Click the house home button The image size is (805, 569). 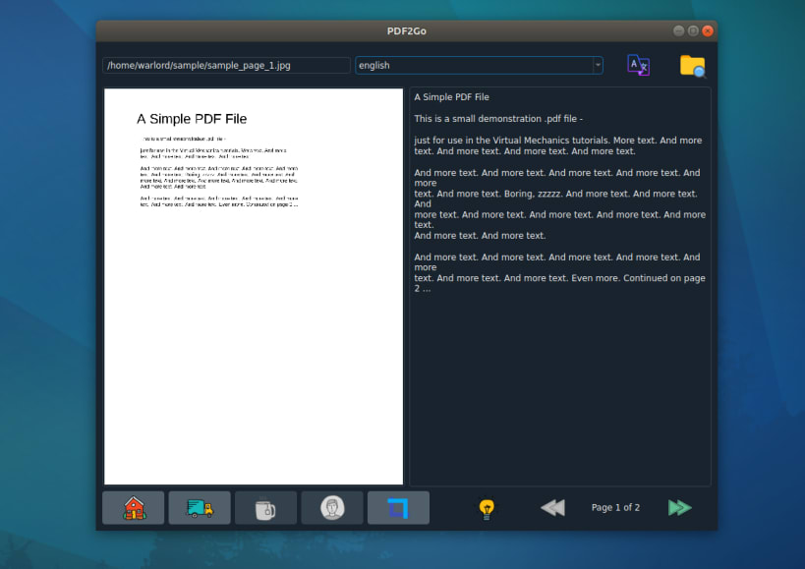pos(134,508)
